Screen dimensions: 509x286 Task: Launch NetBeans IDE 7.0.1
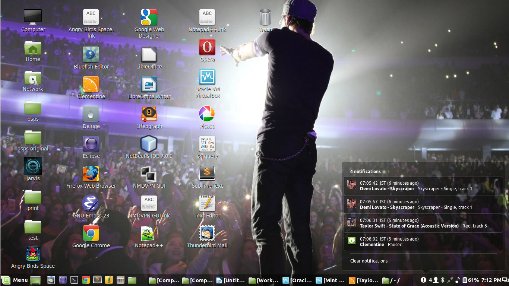(x=149, y=144)
